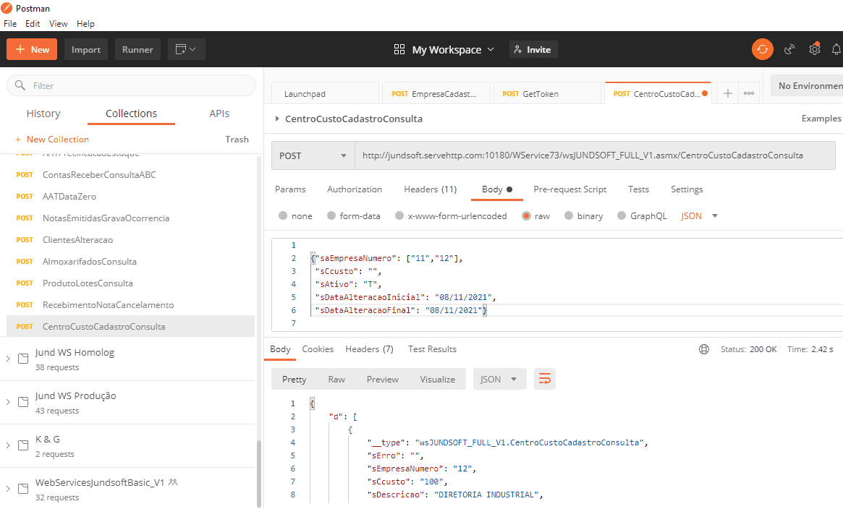Toggle response line wrap icon
This screenshot has width=843, height=509.
[544, 379]
